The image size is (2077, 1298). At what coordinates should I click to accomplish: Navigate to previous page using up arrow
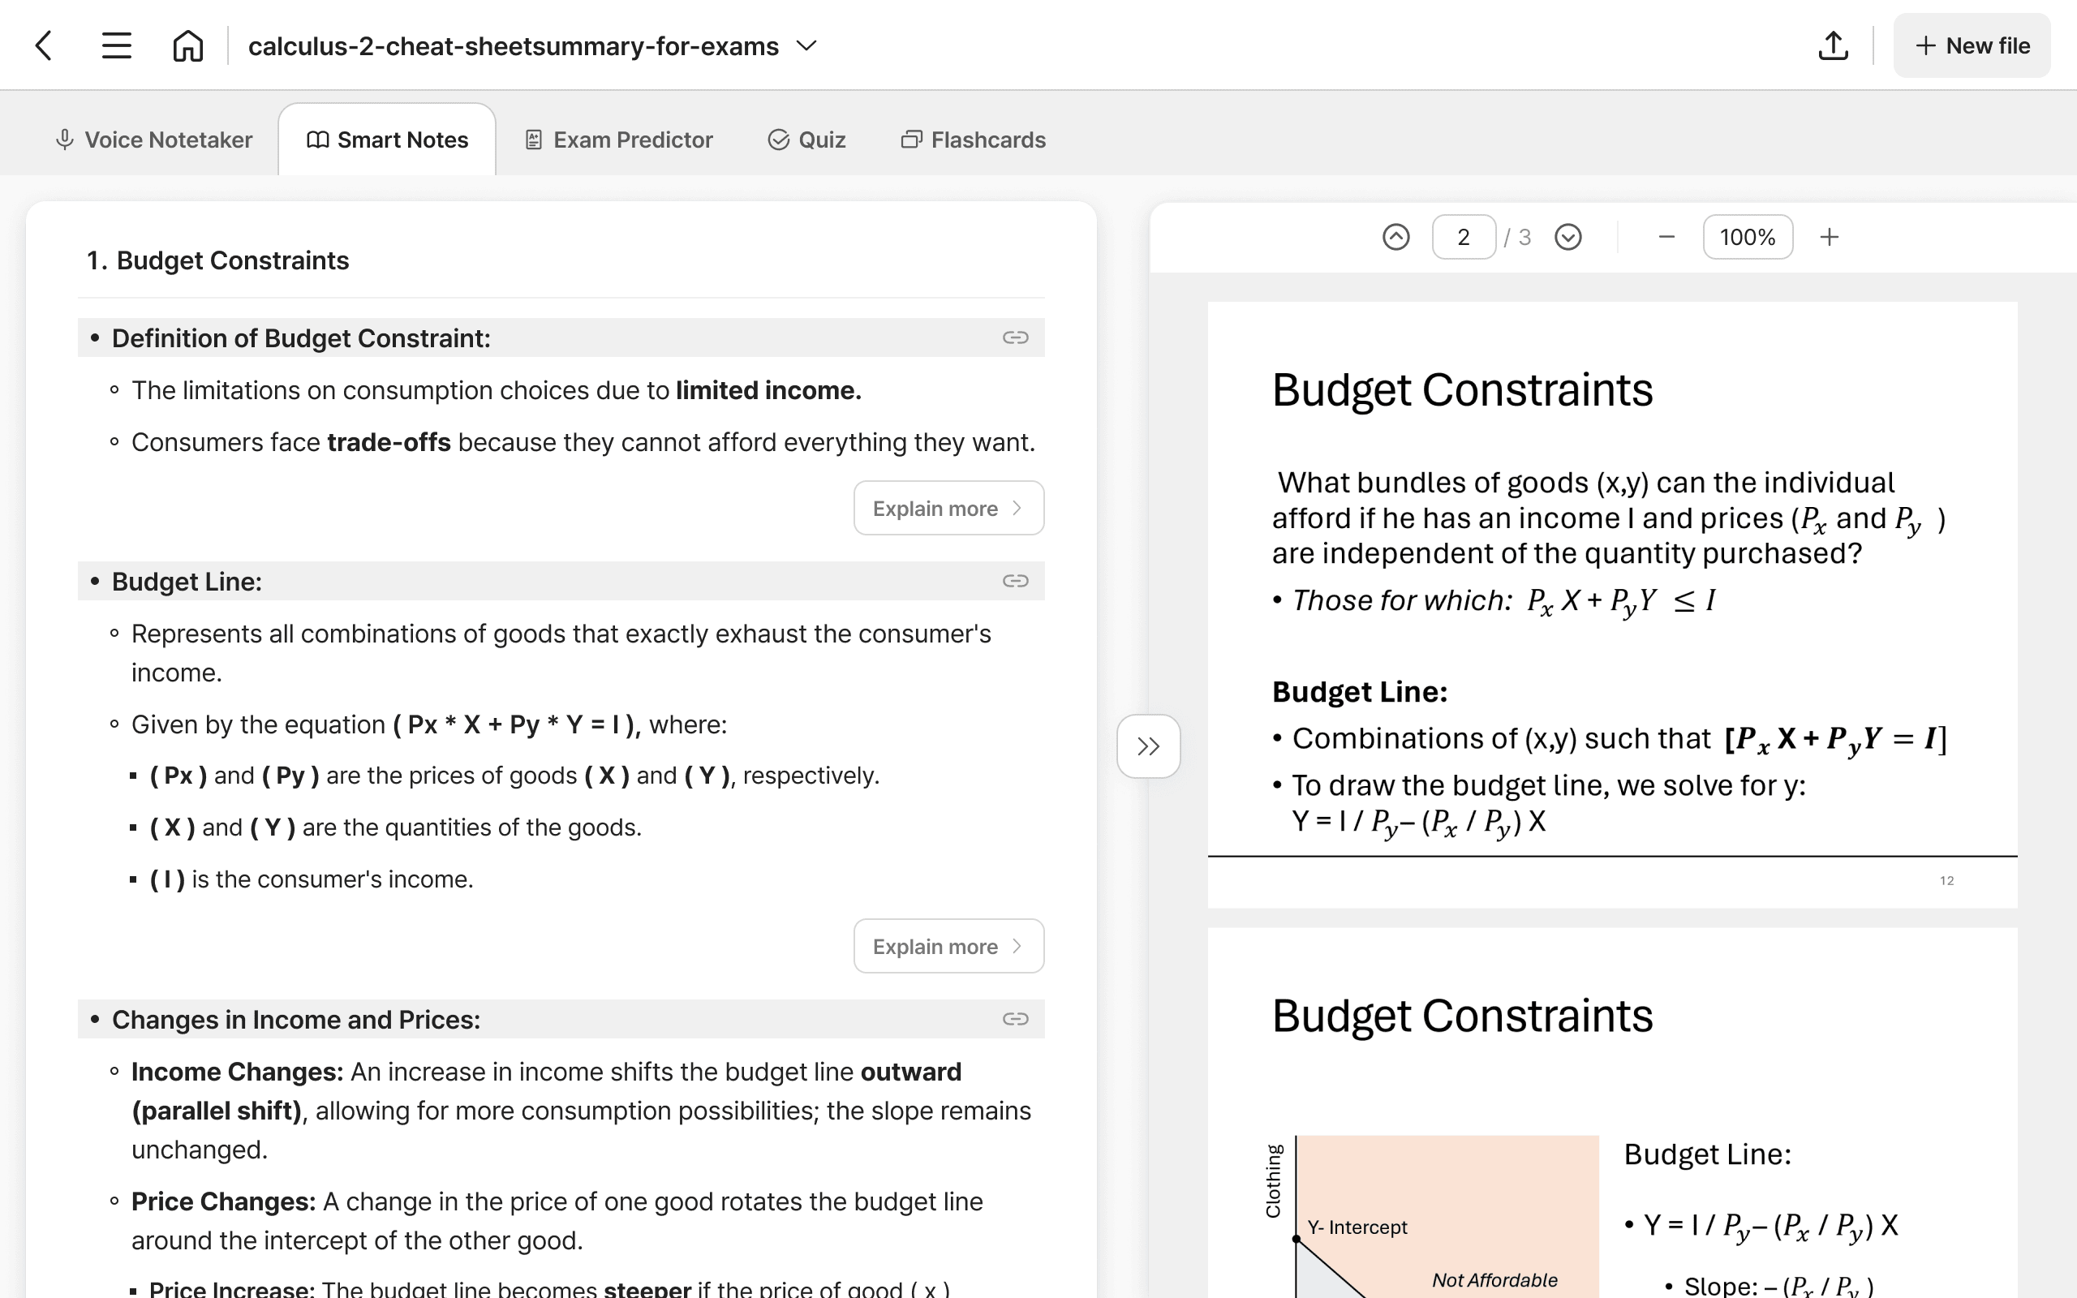[1394, 236]
